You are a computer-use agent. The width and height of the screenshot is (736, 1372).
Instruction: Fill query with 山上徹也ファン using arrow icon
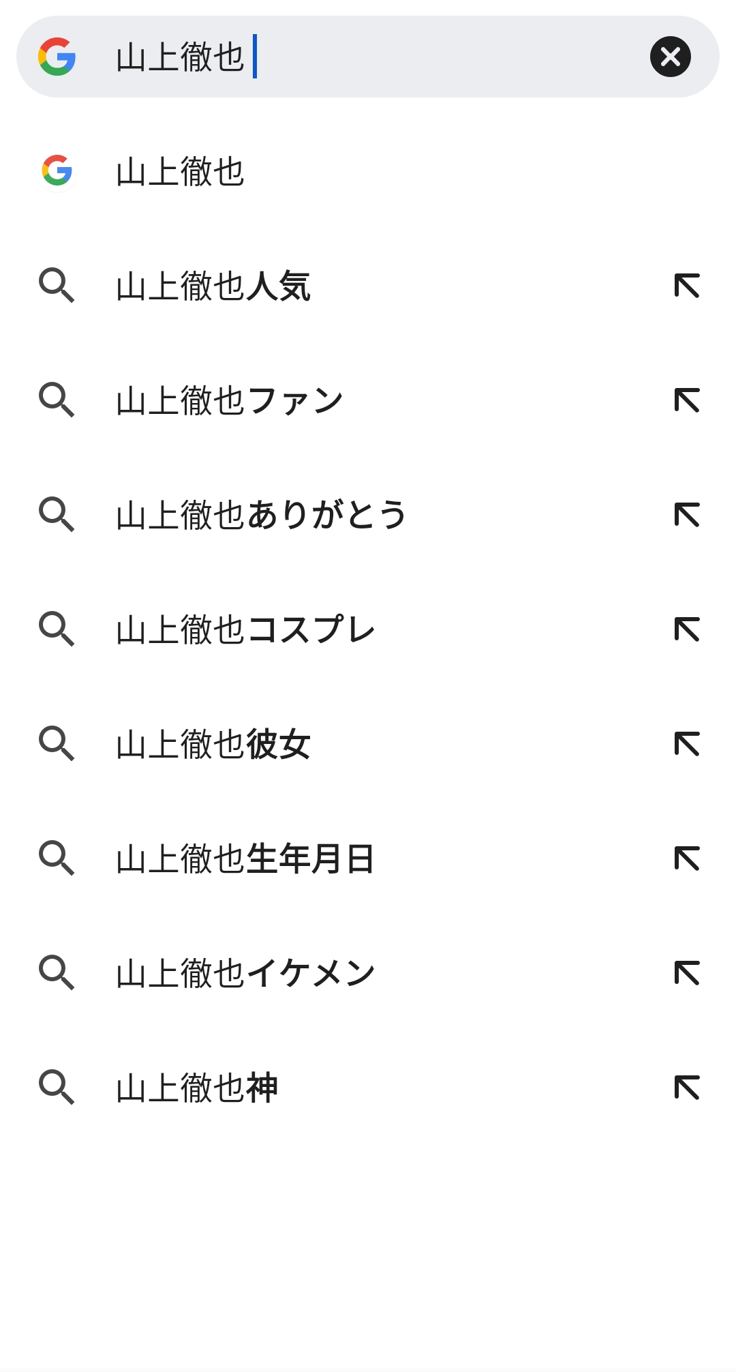[x=687, y=400]
